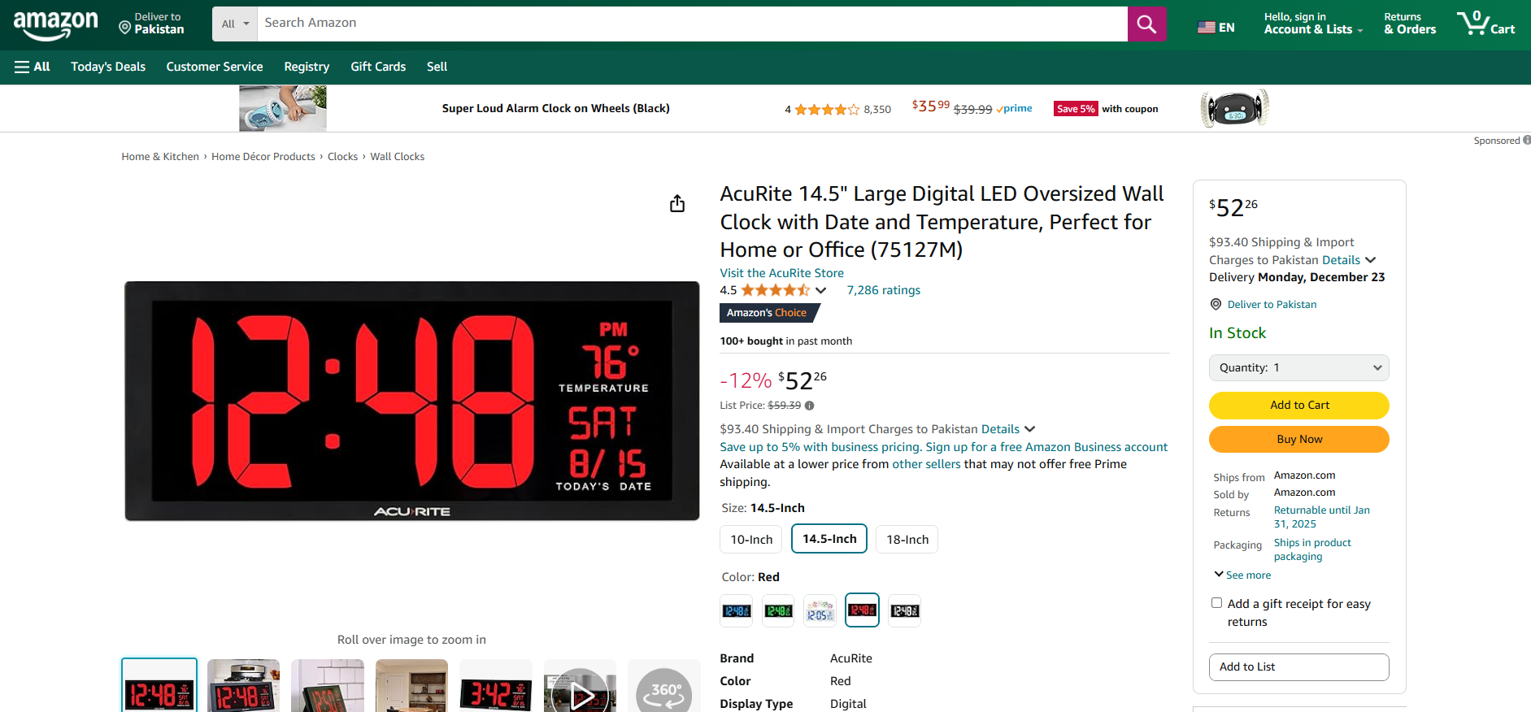Expand shipping Details in the buy box
1531x712 pixels.
pos(1349,260)
